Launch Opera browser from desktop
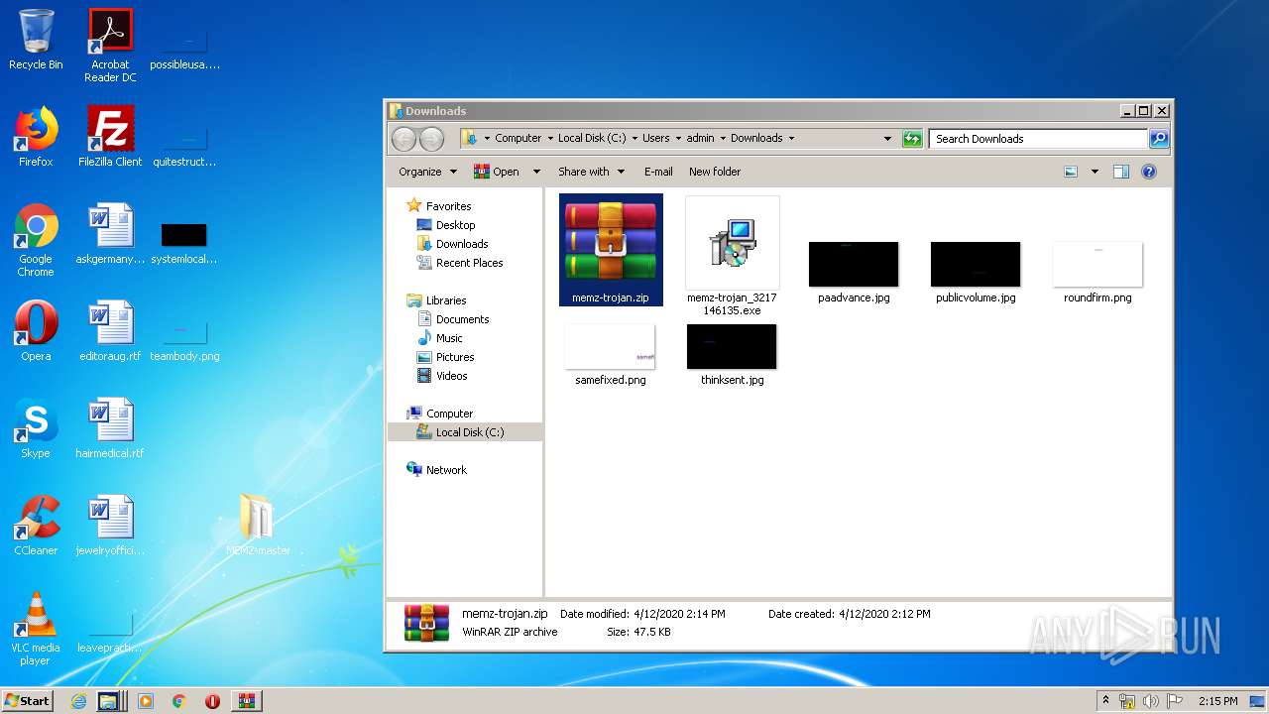The width and height of the screenshot is (1269, 714). (36, 331)
